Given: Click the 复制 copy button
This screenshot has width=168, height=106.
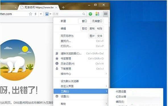Looking at the screenshot, I should click(x=92, y=28).
